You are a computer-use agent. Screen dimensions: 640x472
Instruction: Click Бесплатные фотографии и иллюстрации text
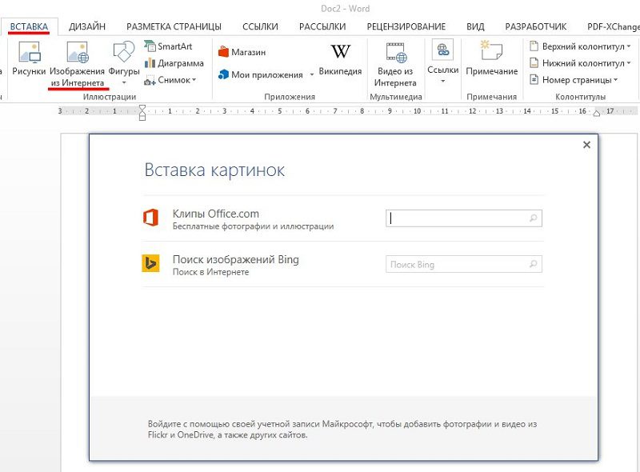pos(253,226)
